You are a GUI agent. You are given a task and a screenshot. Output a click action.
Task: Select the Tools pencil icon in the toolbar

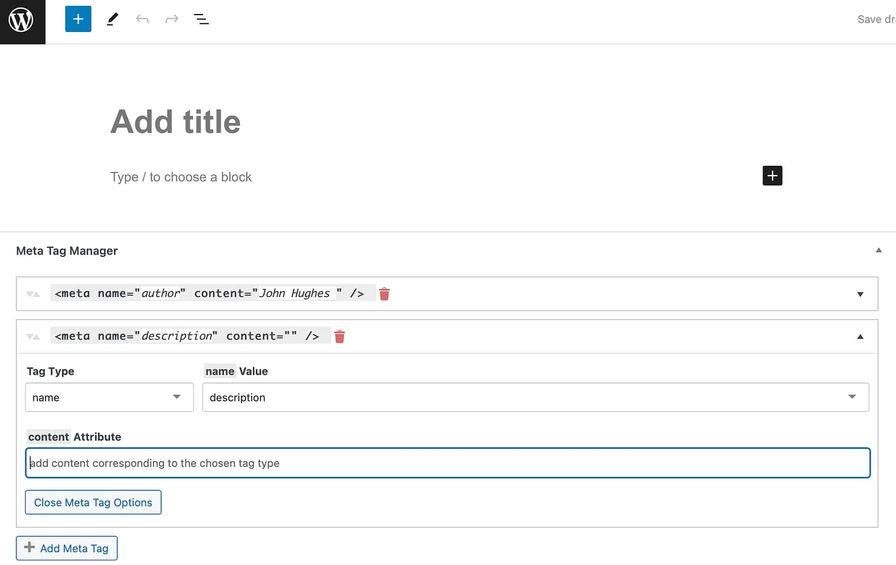coord(112,19)
